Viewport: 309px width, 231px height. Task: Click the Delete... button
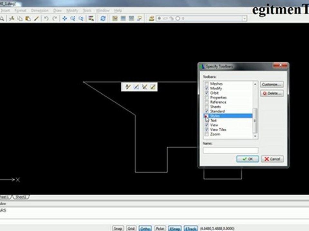pyautogui.click(x=272, y=93)
